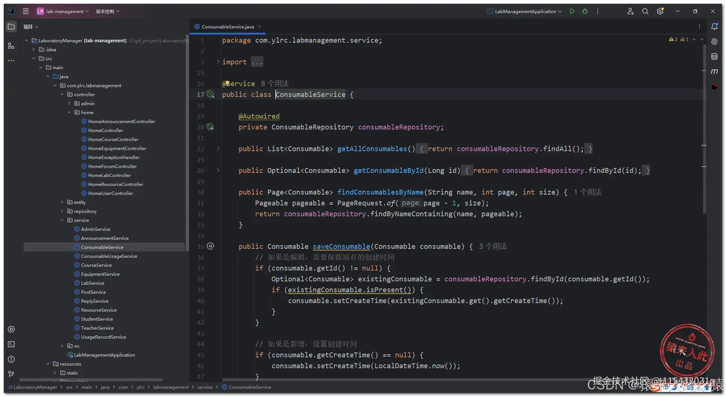Unfold the getConsumableById method
The height and width of the screenshot is (397, 726).
click(218, 170)
